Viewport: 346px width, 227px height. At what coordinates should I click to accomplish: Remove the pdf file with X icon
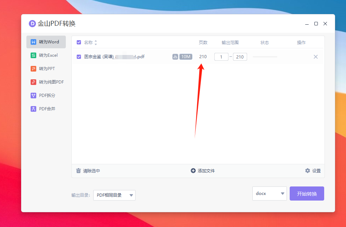tap(315, 57)
